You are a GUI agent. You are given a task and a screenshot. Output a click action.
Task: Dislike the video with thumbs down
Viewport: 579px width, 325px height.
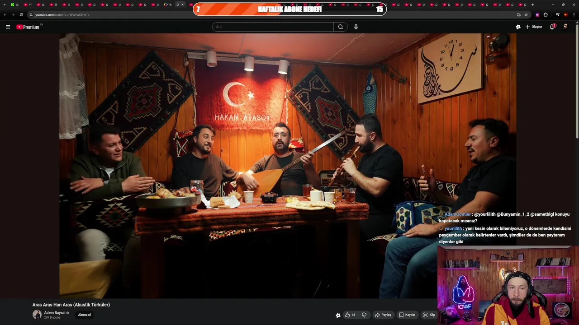[364, 315]
